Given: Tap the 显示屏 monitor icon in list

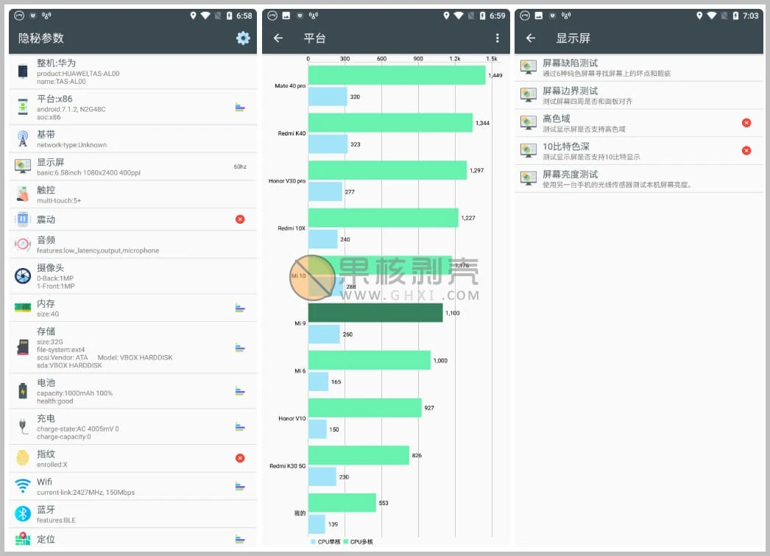Looking at the screenshot, I should pos(23,166).
